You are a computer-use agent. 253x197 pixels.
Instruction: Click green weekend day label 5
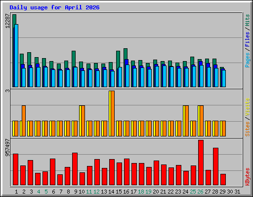(46, 192)
